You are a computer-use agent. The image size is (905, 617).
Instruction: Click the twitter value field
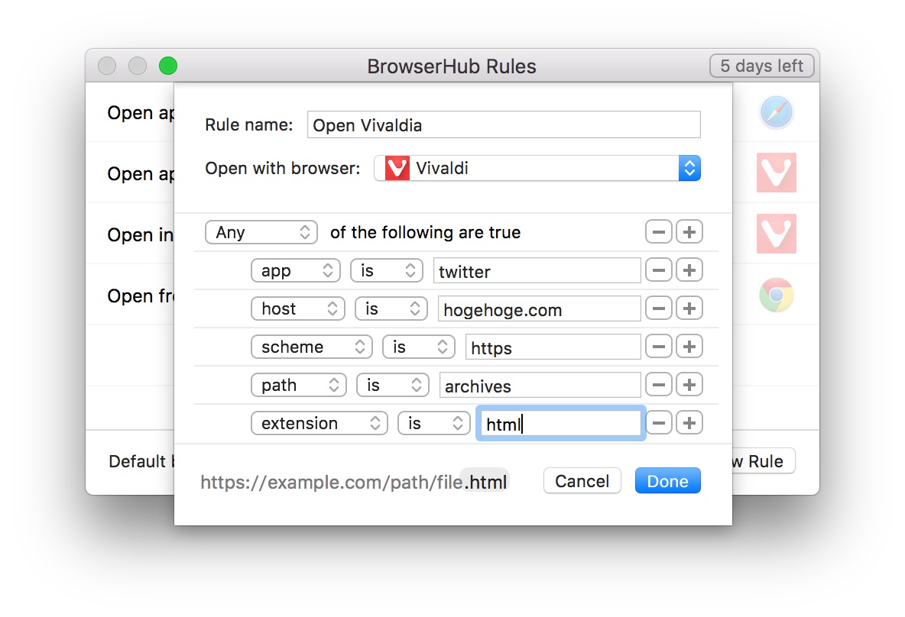pos(537,270)
